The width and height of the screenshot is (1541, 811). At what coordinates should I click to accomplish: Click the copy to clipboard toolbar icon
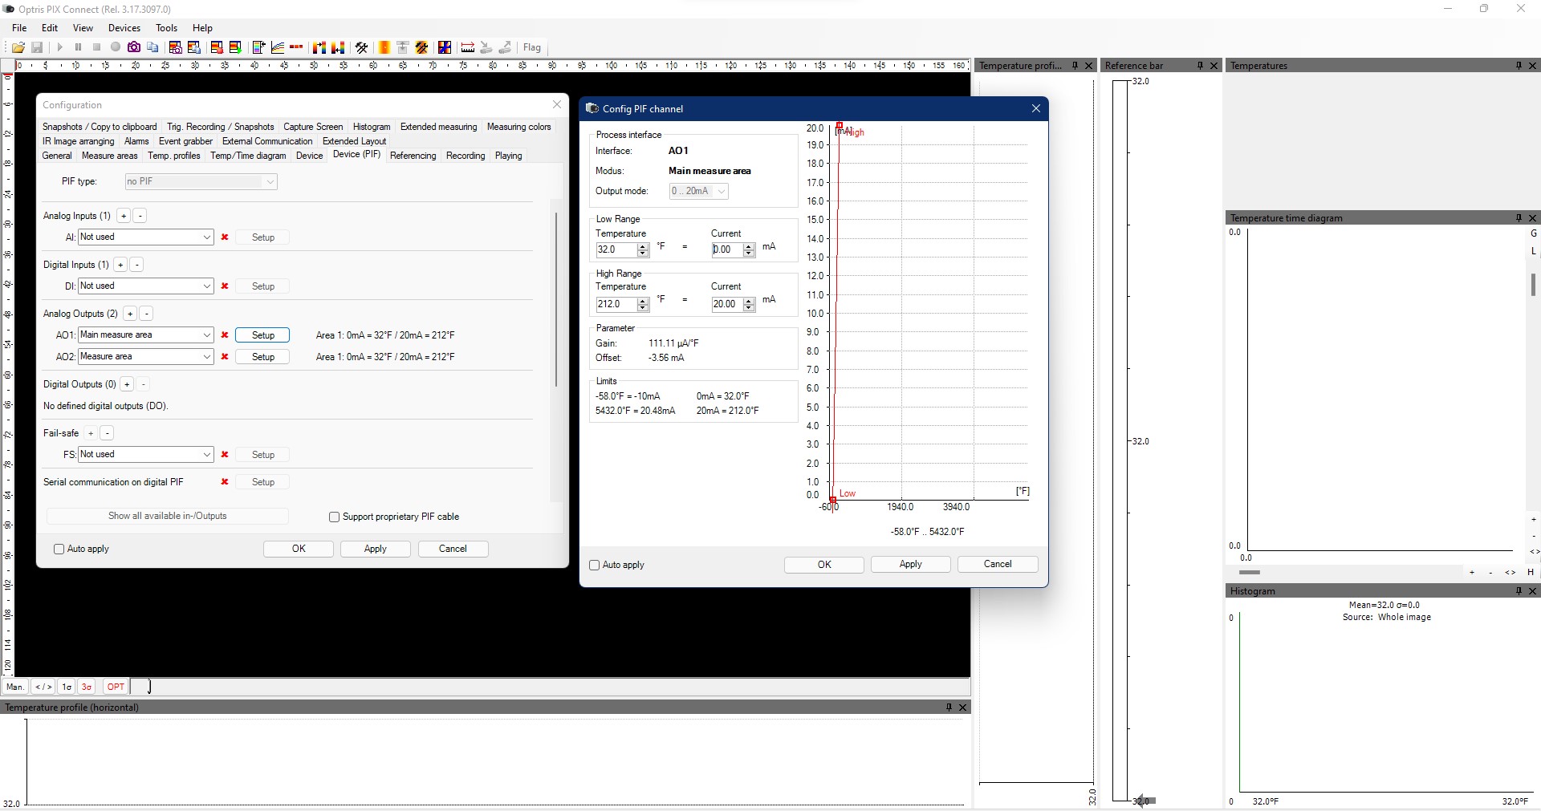click(152, 47)
